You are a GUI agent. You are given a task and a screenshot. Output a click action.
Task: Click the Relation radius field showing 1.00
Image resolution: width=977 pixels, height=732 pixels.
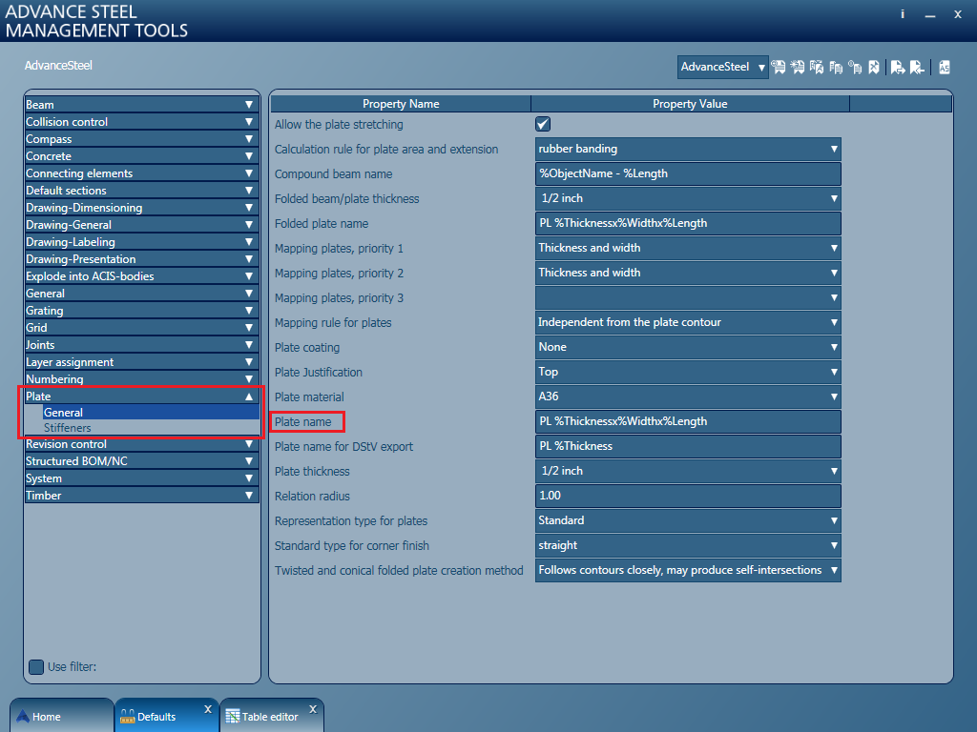tap(688, 496)
